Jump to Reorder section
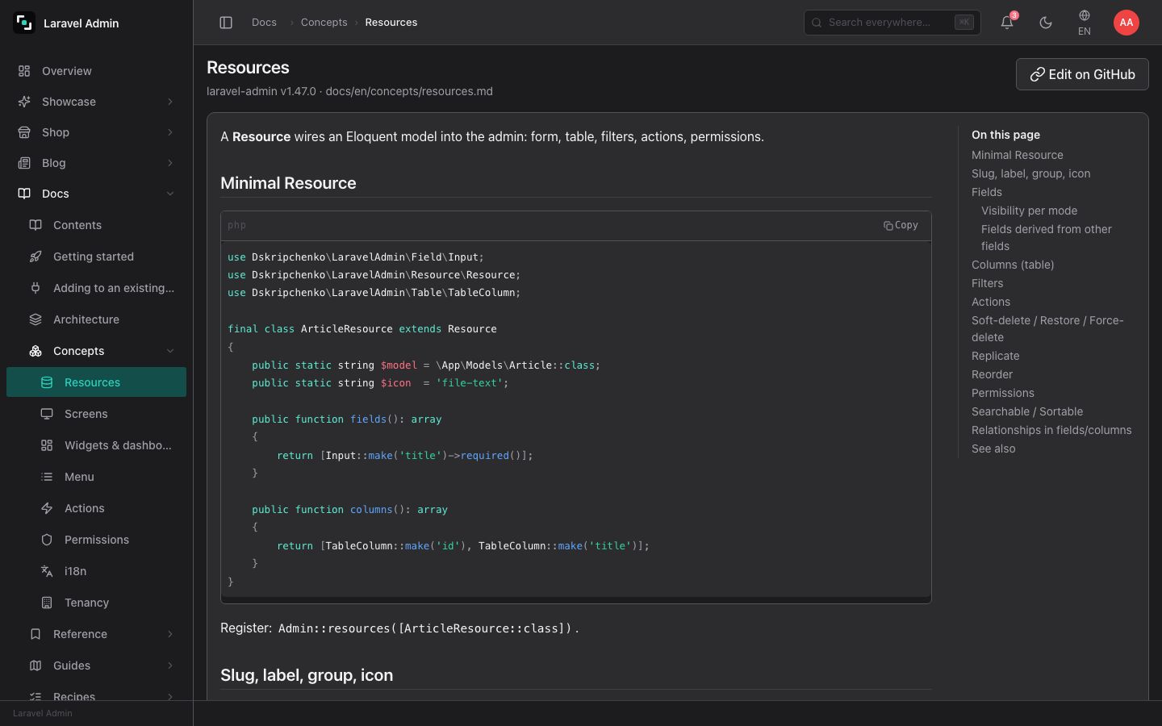 click(992, 374)
